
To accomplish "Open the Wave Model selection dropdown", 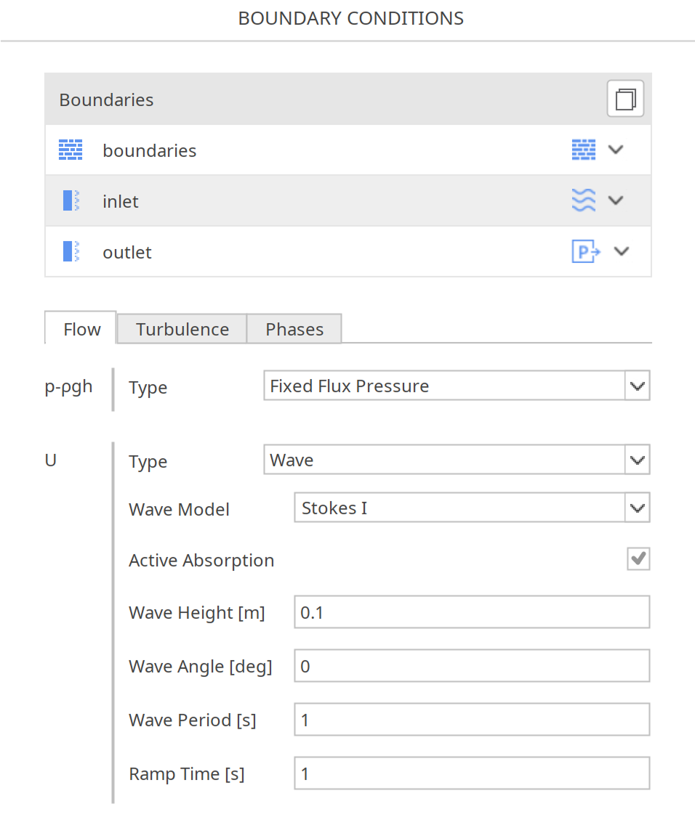I will [x=638, y=507].
